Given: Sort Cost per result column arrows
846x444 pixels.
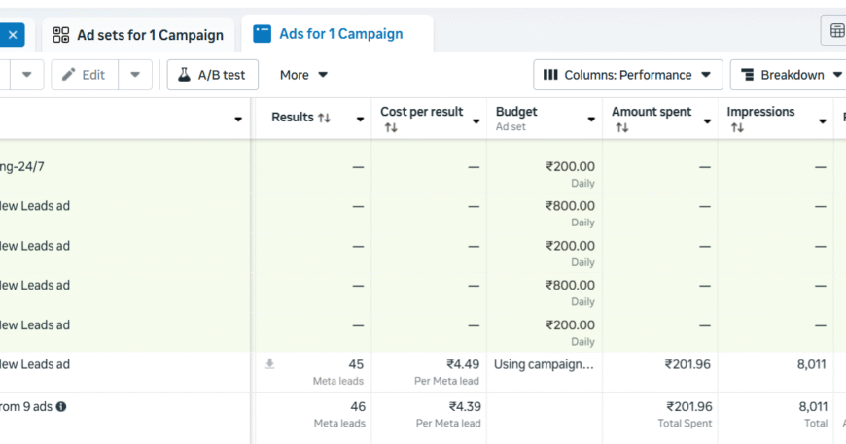Looking at the screenshot, I should coord(391,127).
